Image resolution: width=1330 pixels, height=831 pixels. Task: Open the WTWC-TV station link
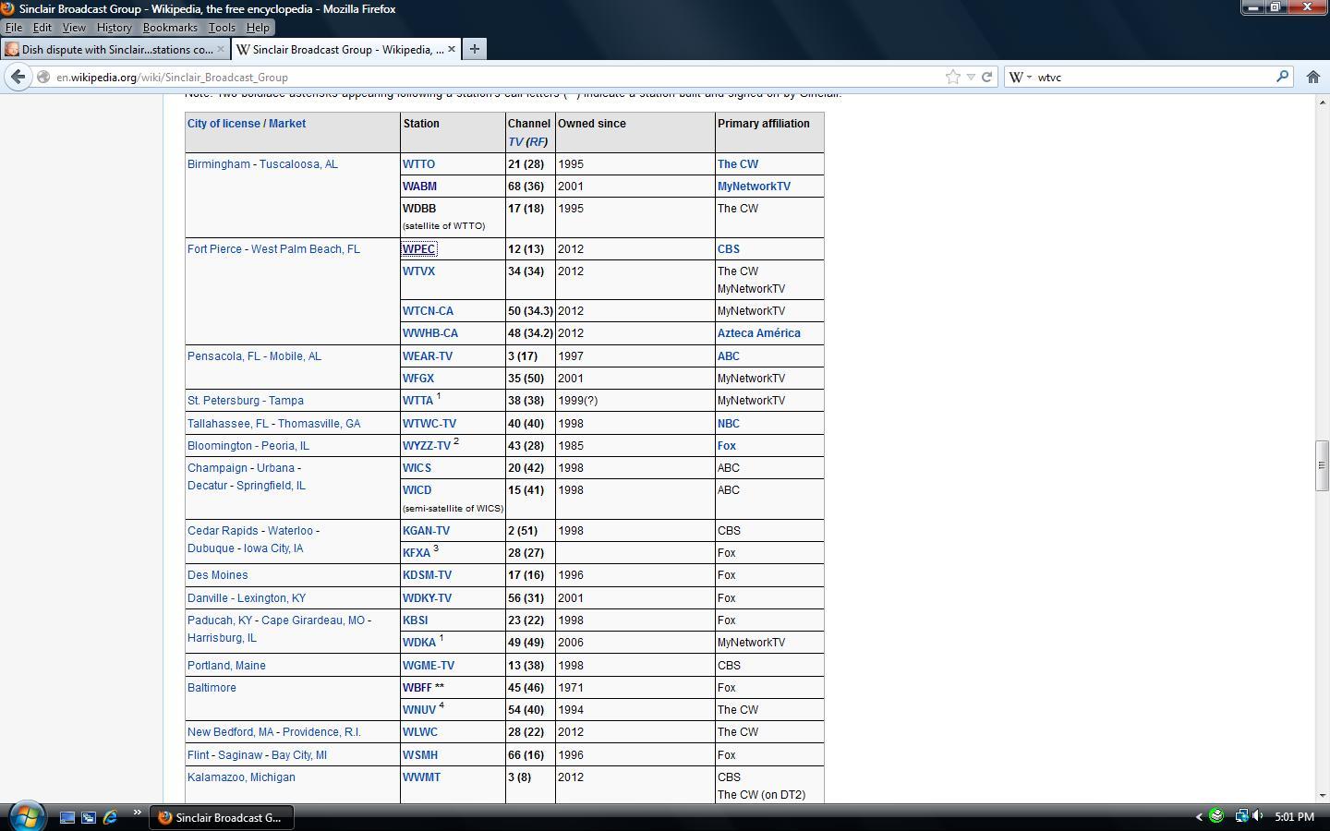click(429, 424)
